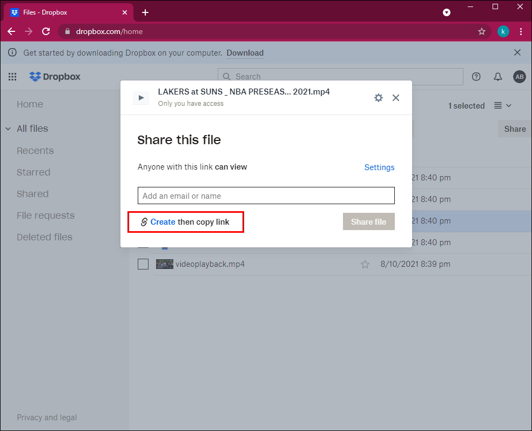Image resolution: width=532 pixels, height=431 pixels.
Task: Collapse the All files tree
Action: click(x=8, y=129)
